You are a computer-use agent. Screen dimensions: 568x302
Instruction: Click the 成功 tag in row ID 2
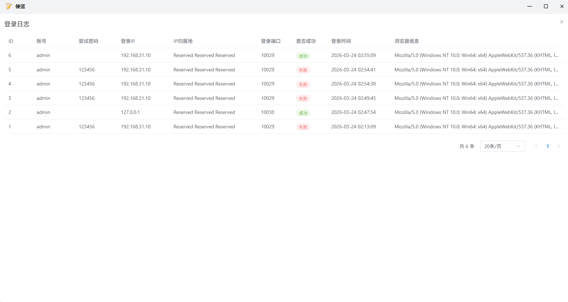[303, 113]
